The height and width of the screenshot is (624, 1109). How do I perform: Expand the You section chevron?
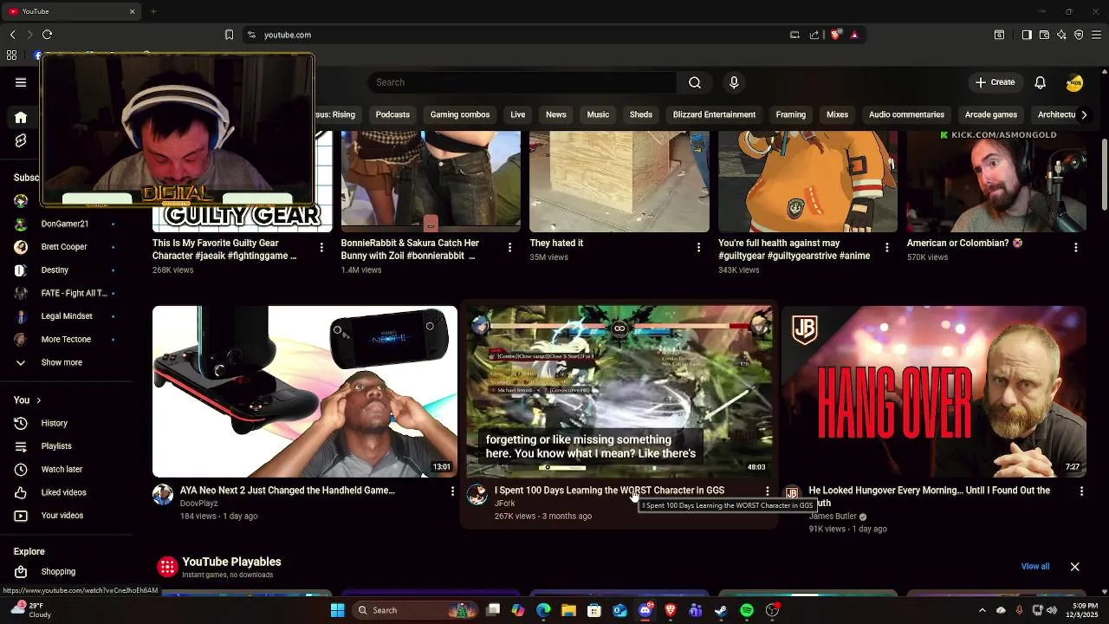pos(38,400)
